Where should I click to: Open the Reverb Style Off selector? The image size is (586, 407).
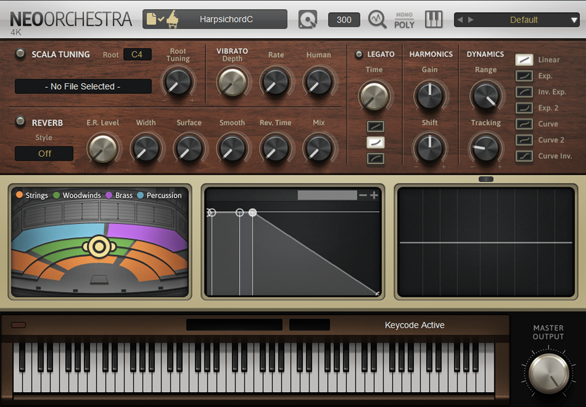tap(44, 154)
